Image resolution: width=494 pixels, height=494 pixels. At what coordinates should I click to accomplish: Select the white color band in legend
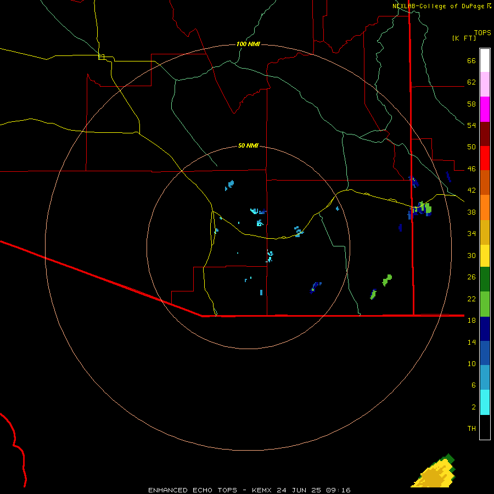(x=485, y=60)
